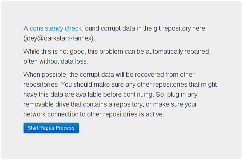The image size is (244, 161).
Task: Open the consistency check link
Action: 56,28
